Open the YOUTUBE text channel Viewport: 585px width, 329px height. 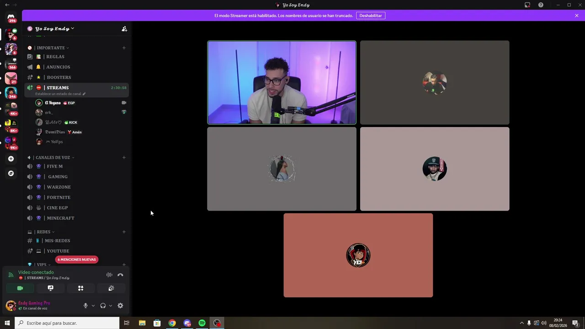click(x=76, y=251)
